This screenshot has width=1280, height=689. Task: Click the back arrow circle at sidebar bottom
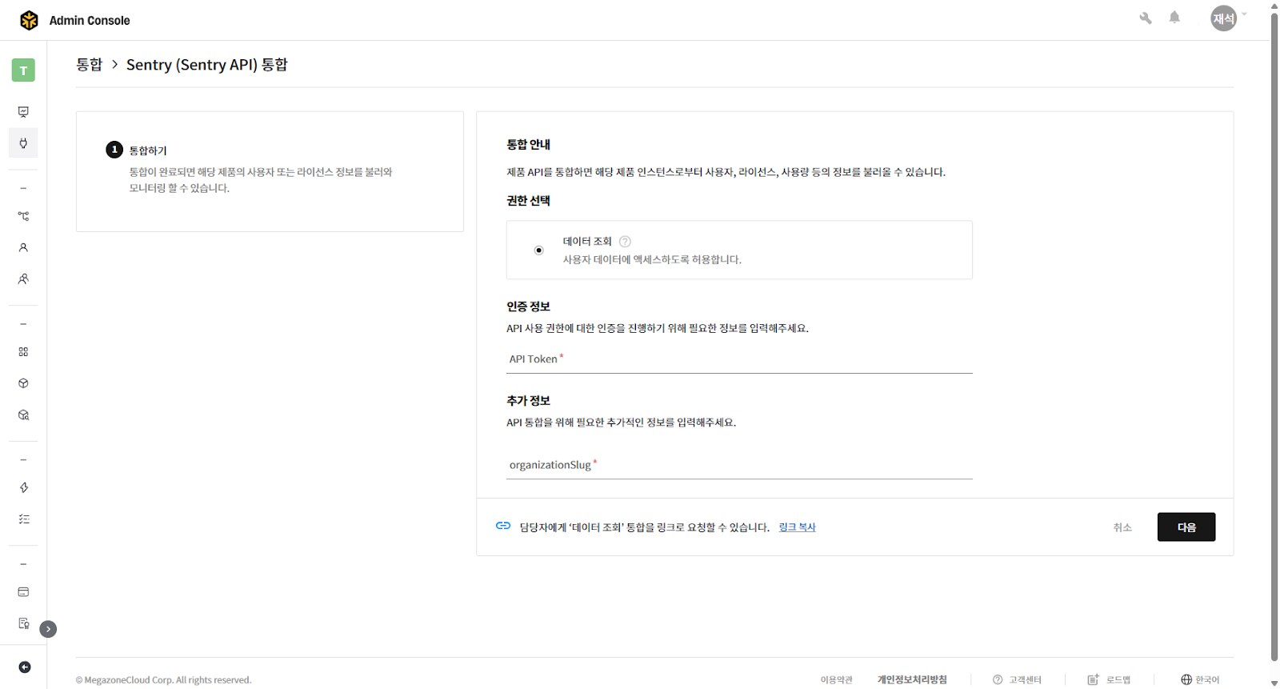pos(25,667)
